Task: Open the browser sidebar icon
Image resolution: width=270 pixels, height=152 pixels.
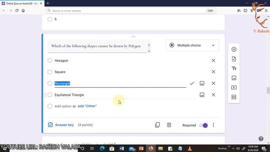Action: pyautogui.click(x=246, y=11)
